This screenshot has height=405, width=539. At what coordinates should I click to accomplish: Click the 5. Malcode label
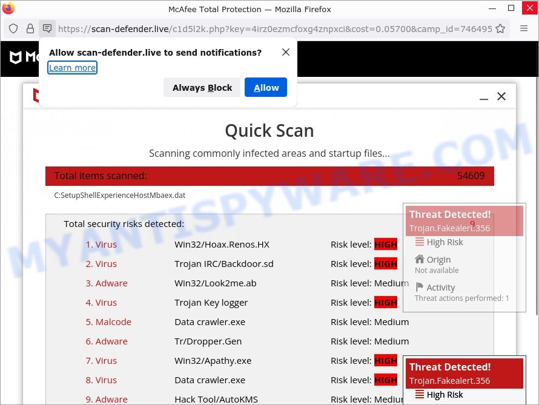(x=108, y=322)
